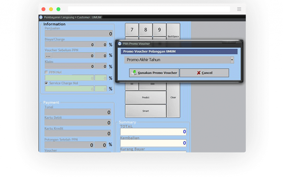This screenshot has height=182, width=283.
Task: Click the yellow minimize window dot
Action: click(x=51, y=9)
